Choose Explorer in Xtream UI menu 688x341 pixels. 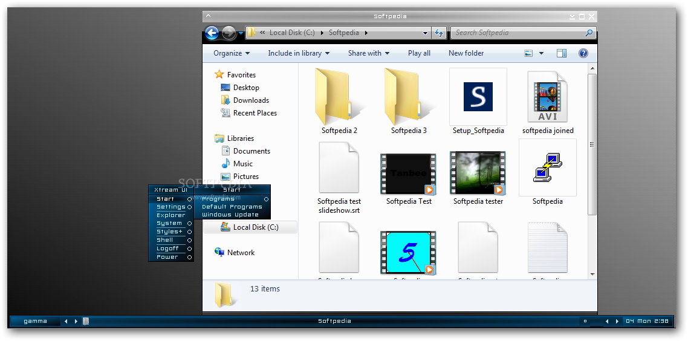click(170, 215)
